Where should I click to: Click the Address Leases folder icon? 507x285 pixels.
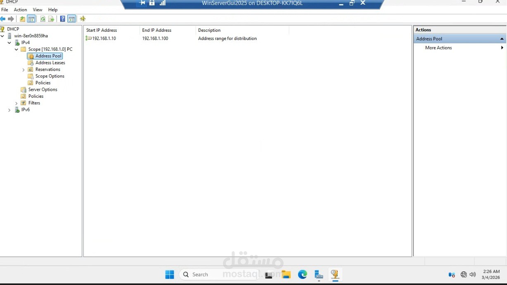[31, 63]
